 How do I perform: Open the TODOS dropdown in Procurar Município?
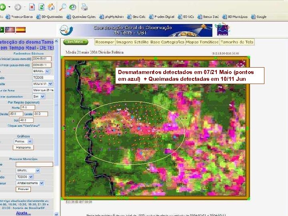pyautogui.click(x=25, y=177)
